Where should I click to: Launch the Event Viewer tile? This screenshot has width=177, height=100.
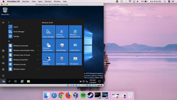[62, 59]
